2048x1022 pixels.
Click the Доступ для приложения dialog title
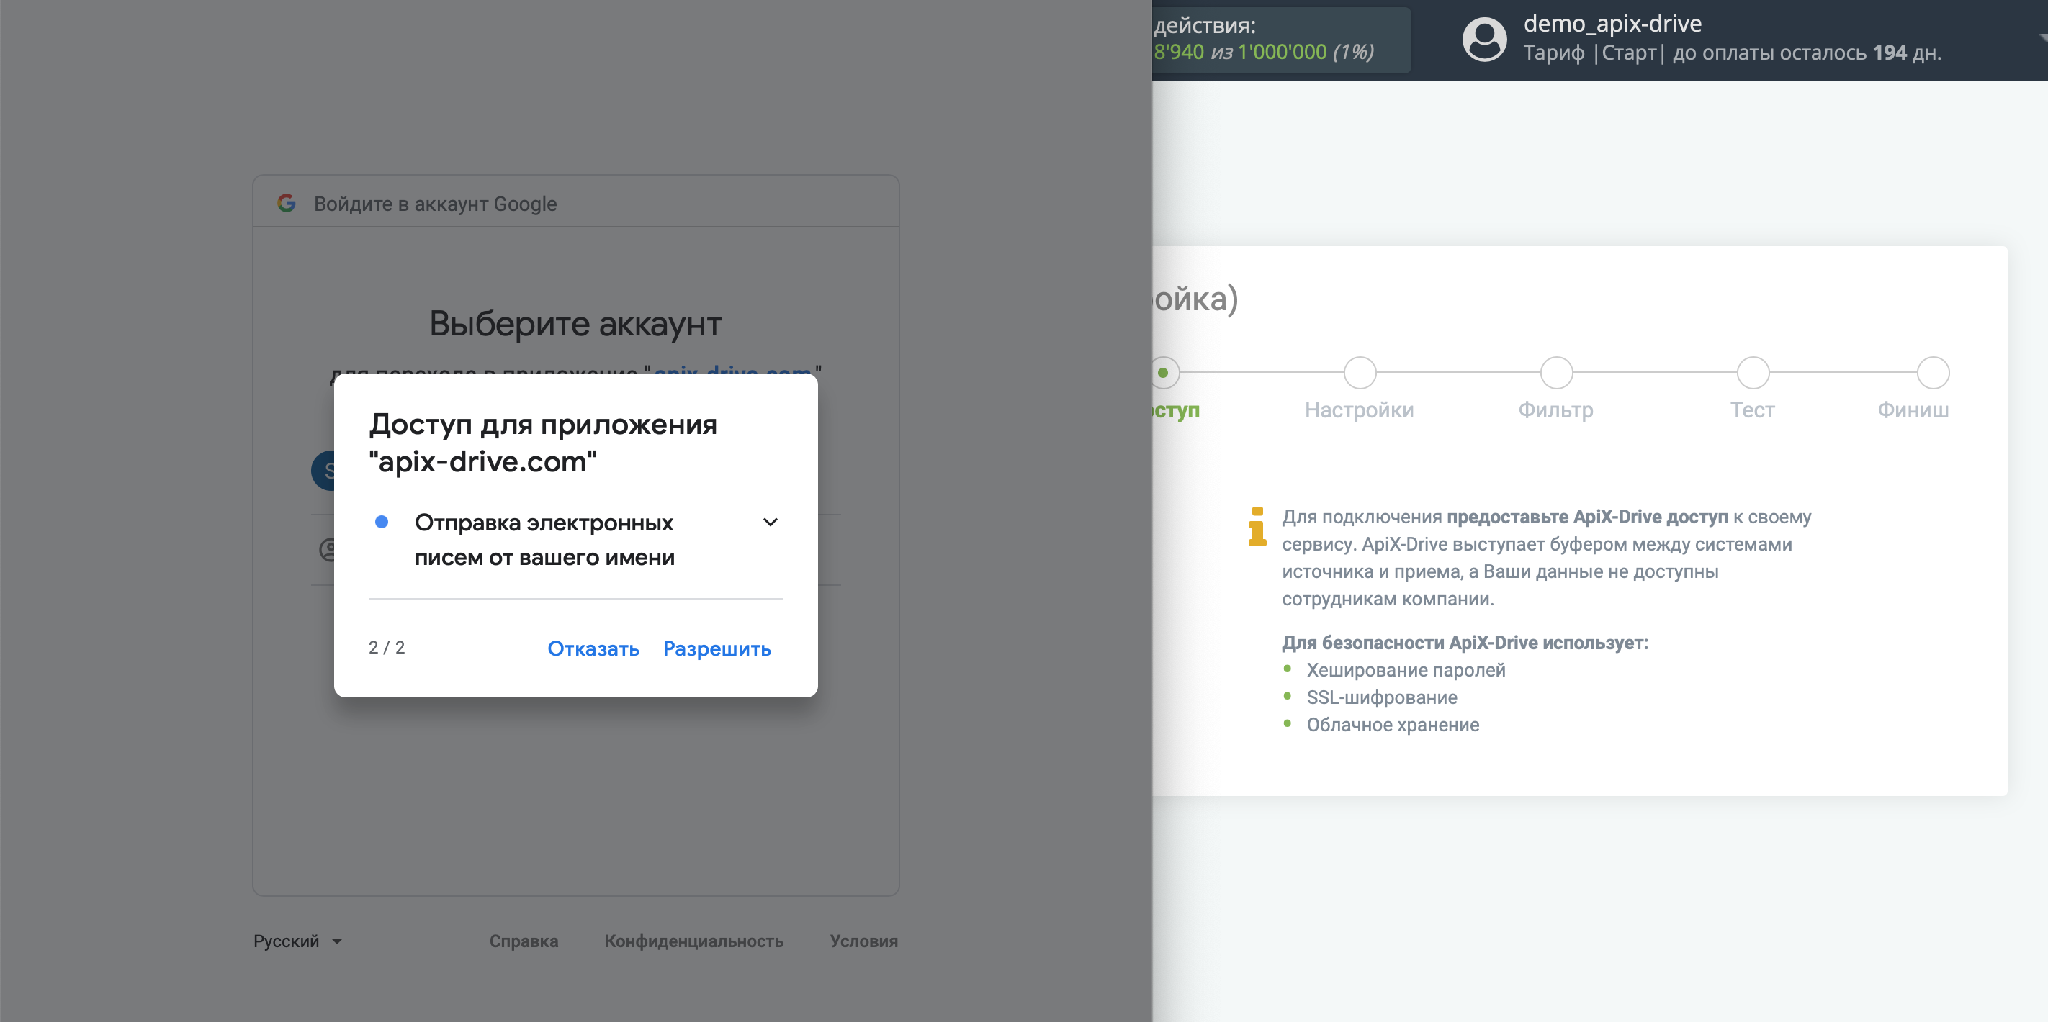tap(543, 443)
